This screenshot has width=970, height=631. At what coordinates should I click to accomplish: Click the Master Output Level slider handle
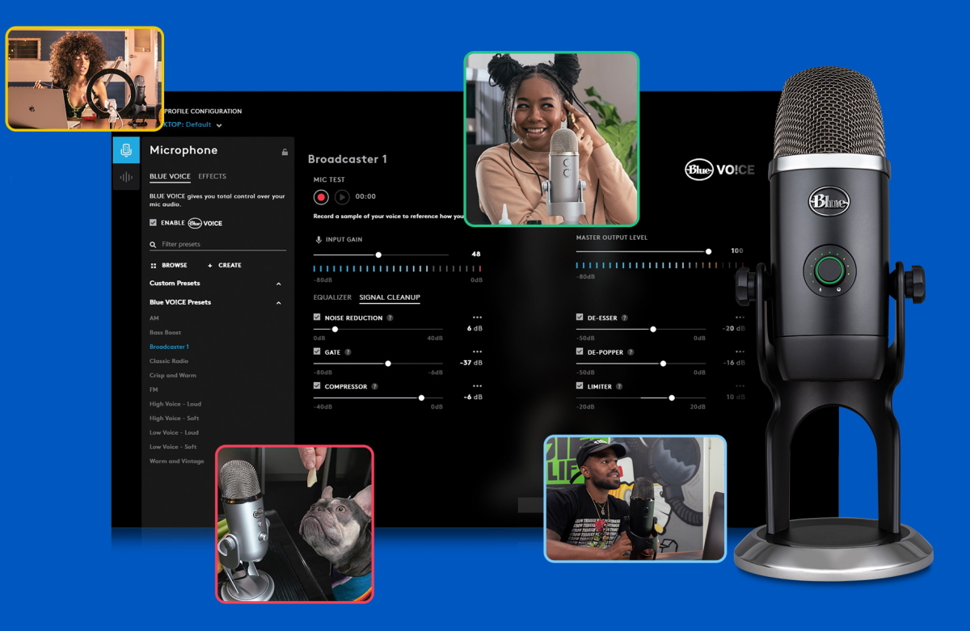click(x=708, y=251)
